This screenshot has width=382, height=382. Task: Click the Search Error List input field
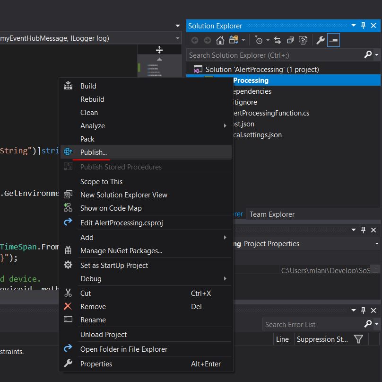[313, 324]
